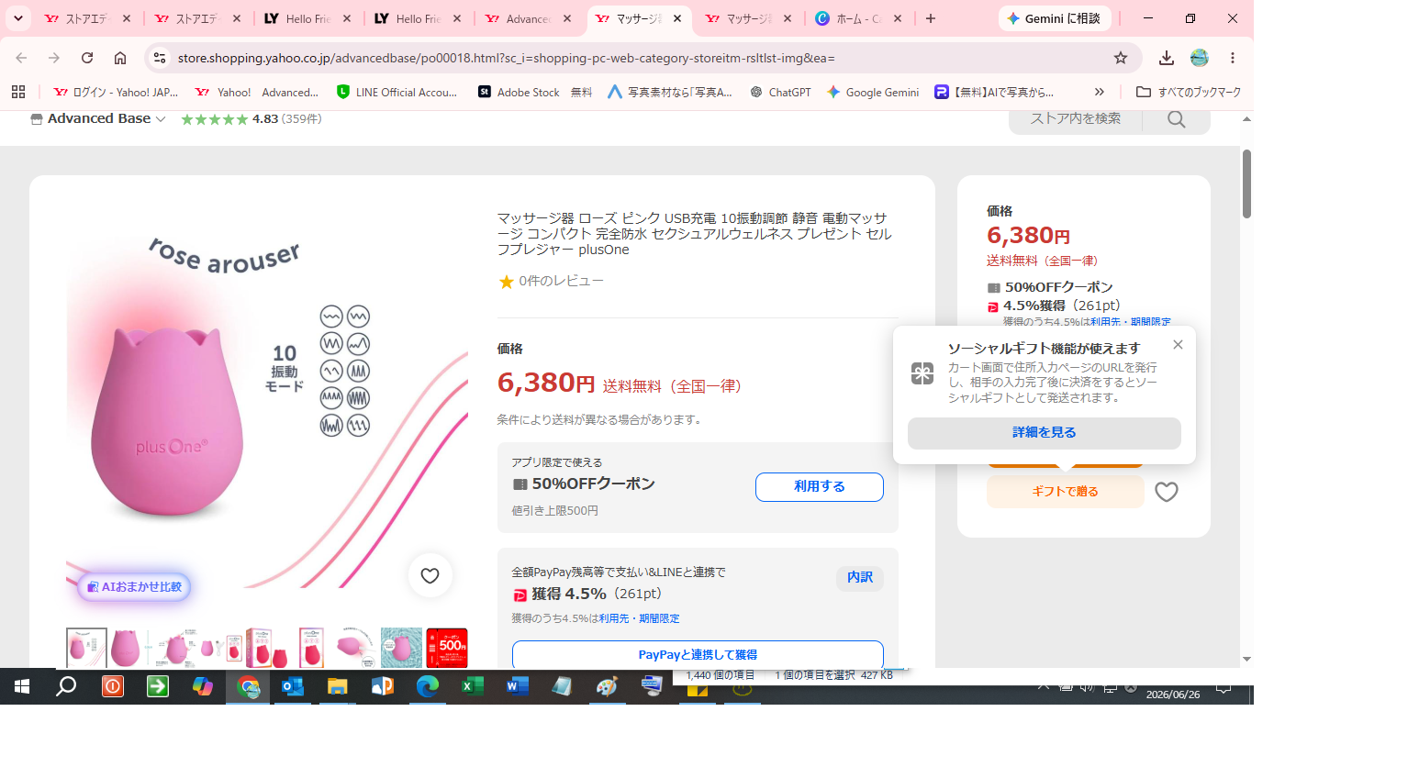The height and width of the screenshot is (767, 1408).
Task: View site information icon in address bar
Action: pyautogui.click(x=160, y=58)
